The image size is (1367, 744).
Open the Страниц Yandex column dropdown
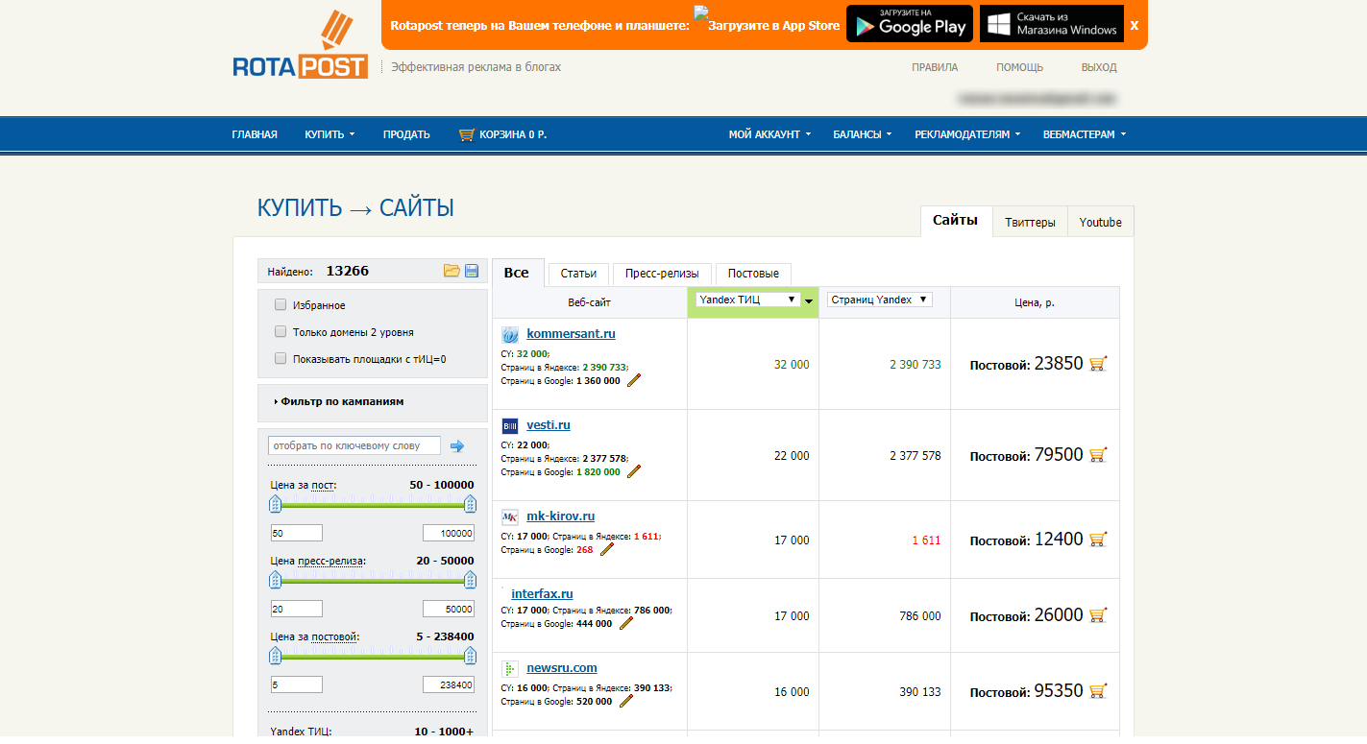pyautogui.click(x=879, y=300)
